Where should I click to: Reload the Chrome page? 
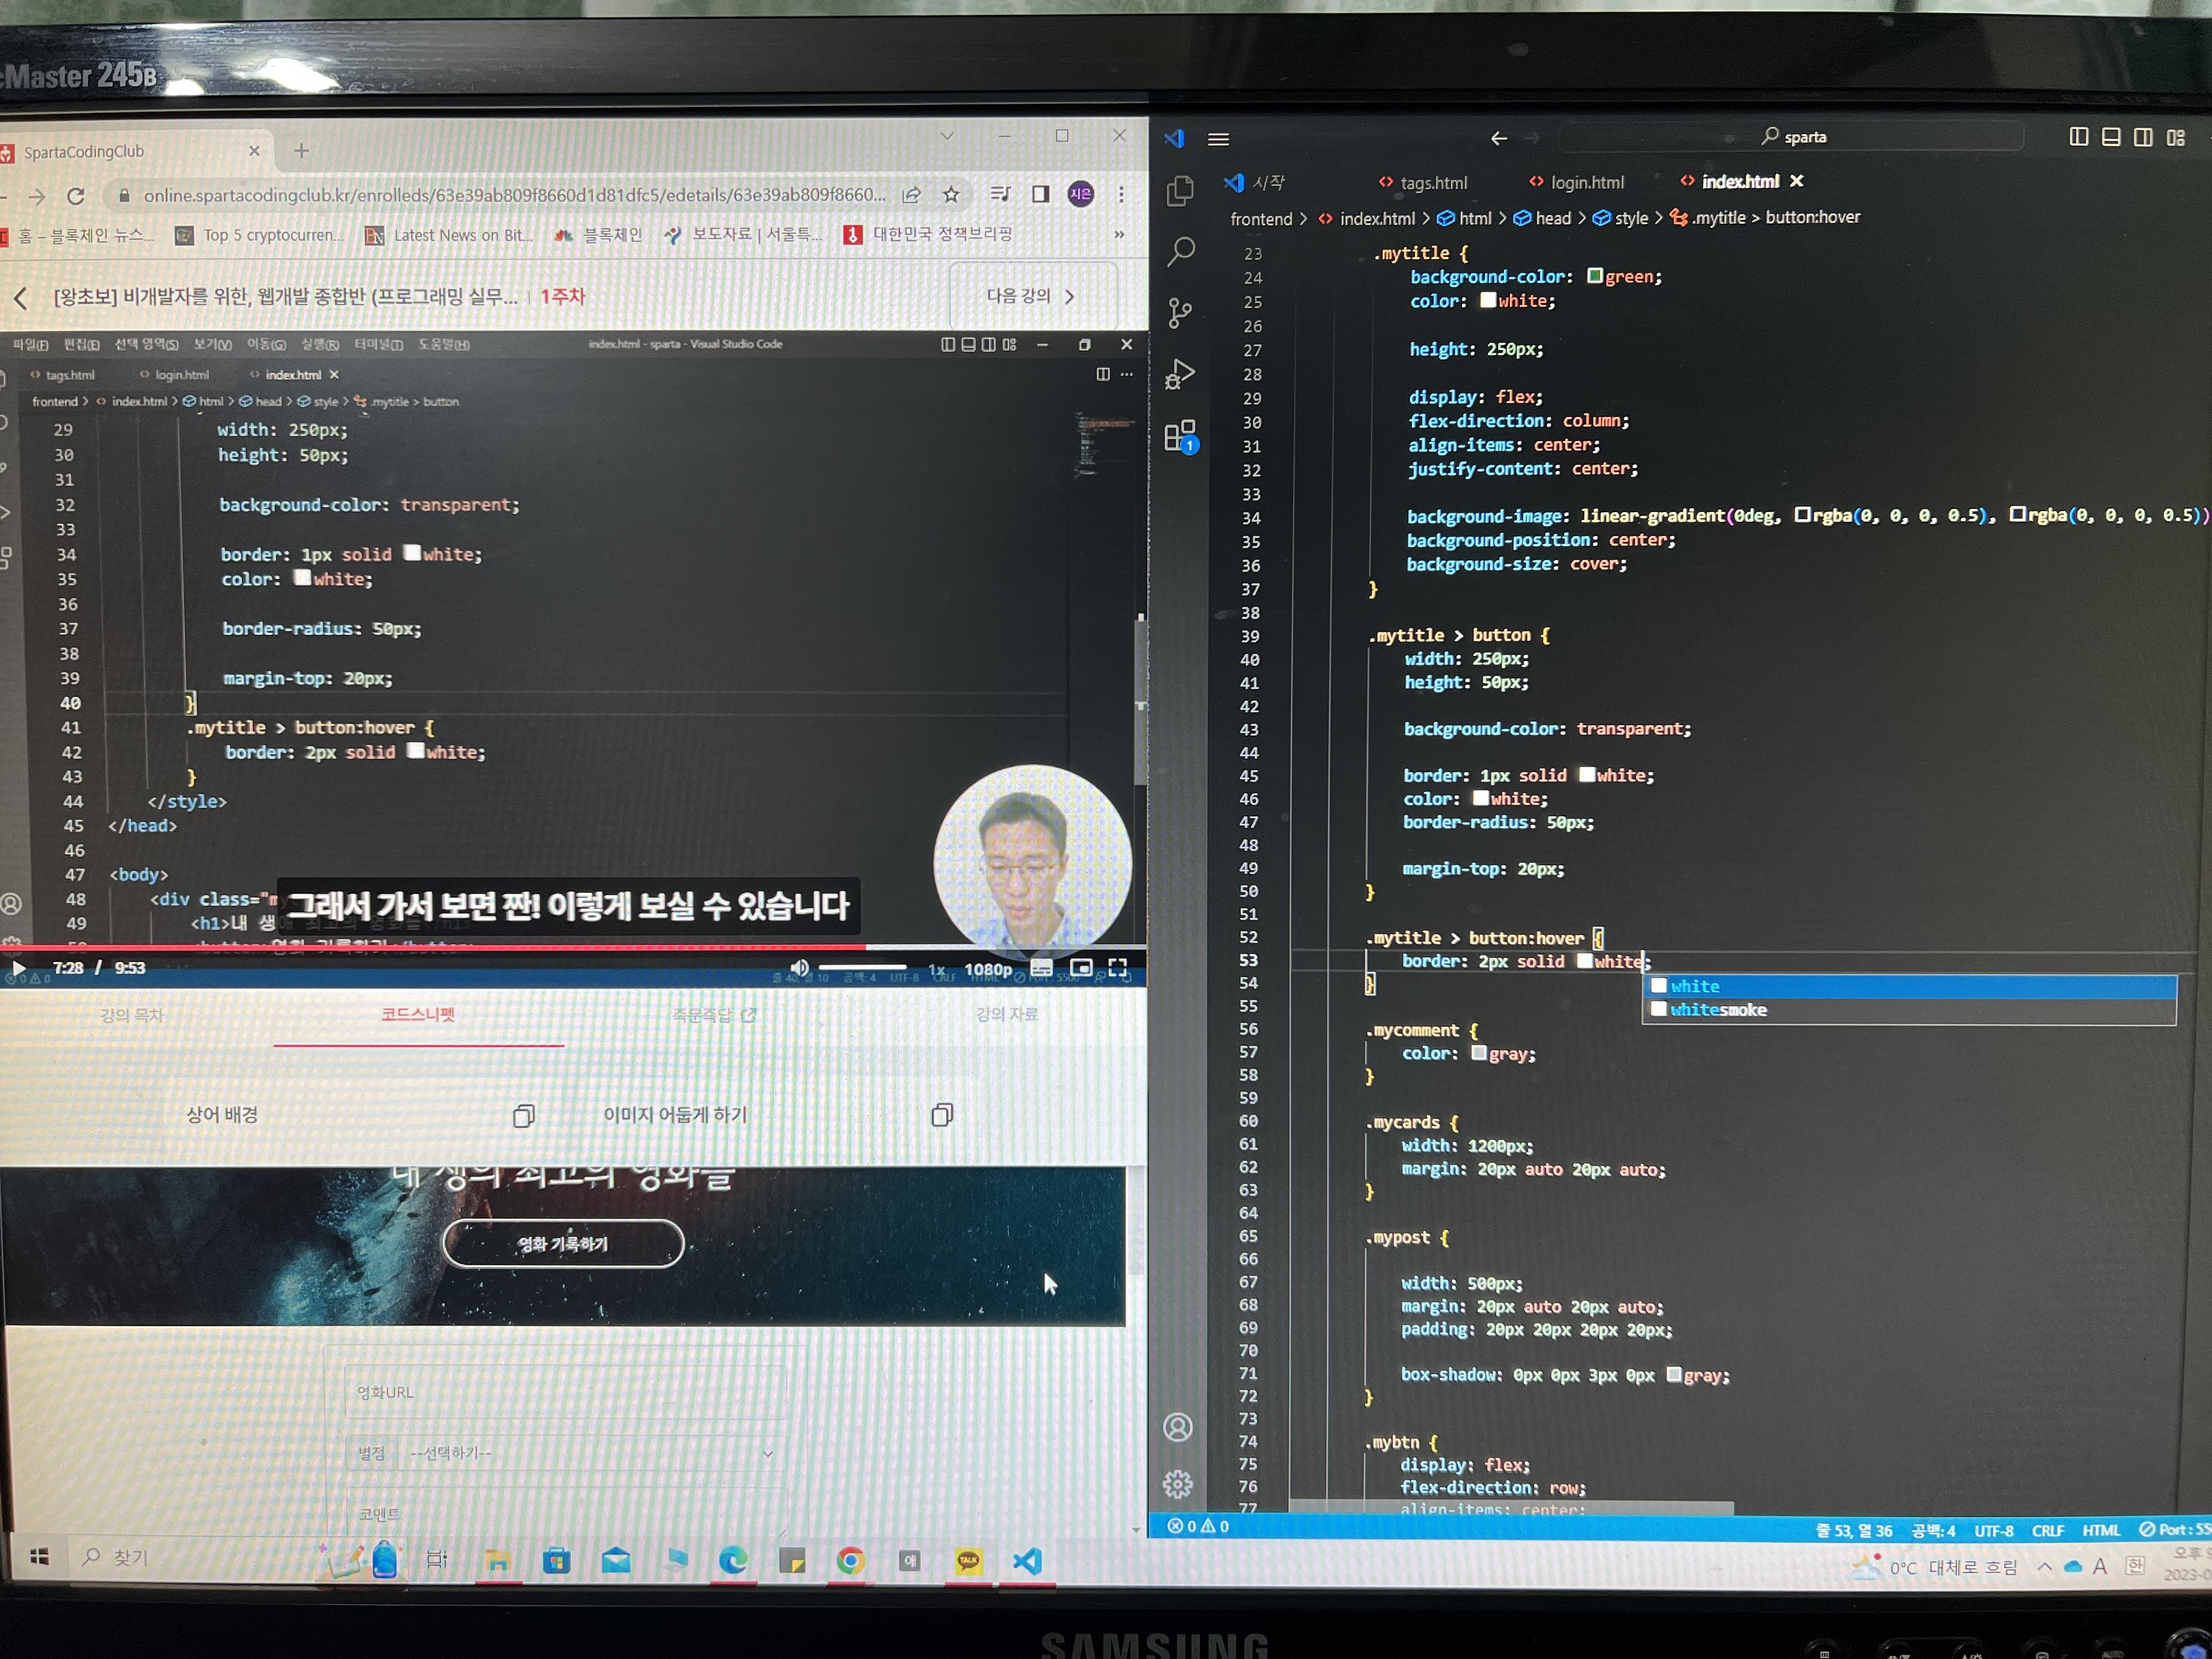76,196
